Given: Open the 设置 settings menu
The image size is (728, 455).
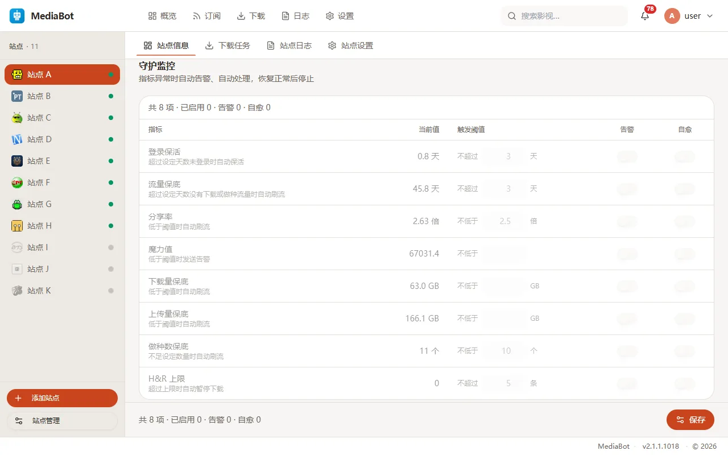Looking at the screenshot, I should 340,16.
